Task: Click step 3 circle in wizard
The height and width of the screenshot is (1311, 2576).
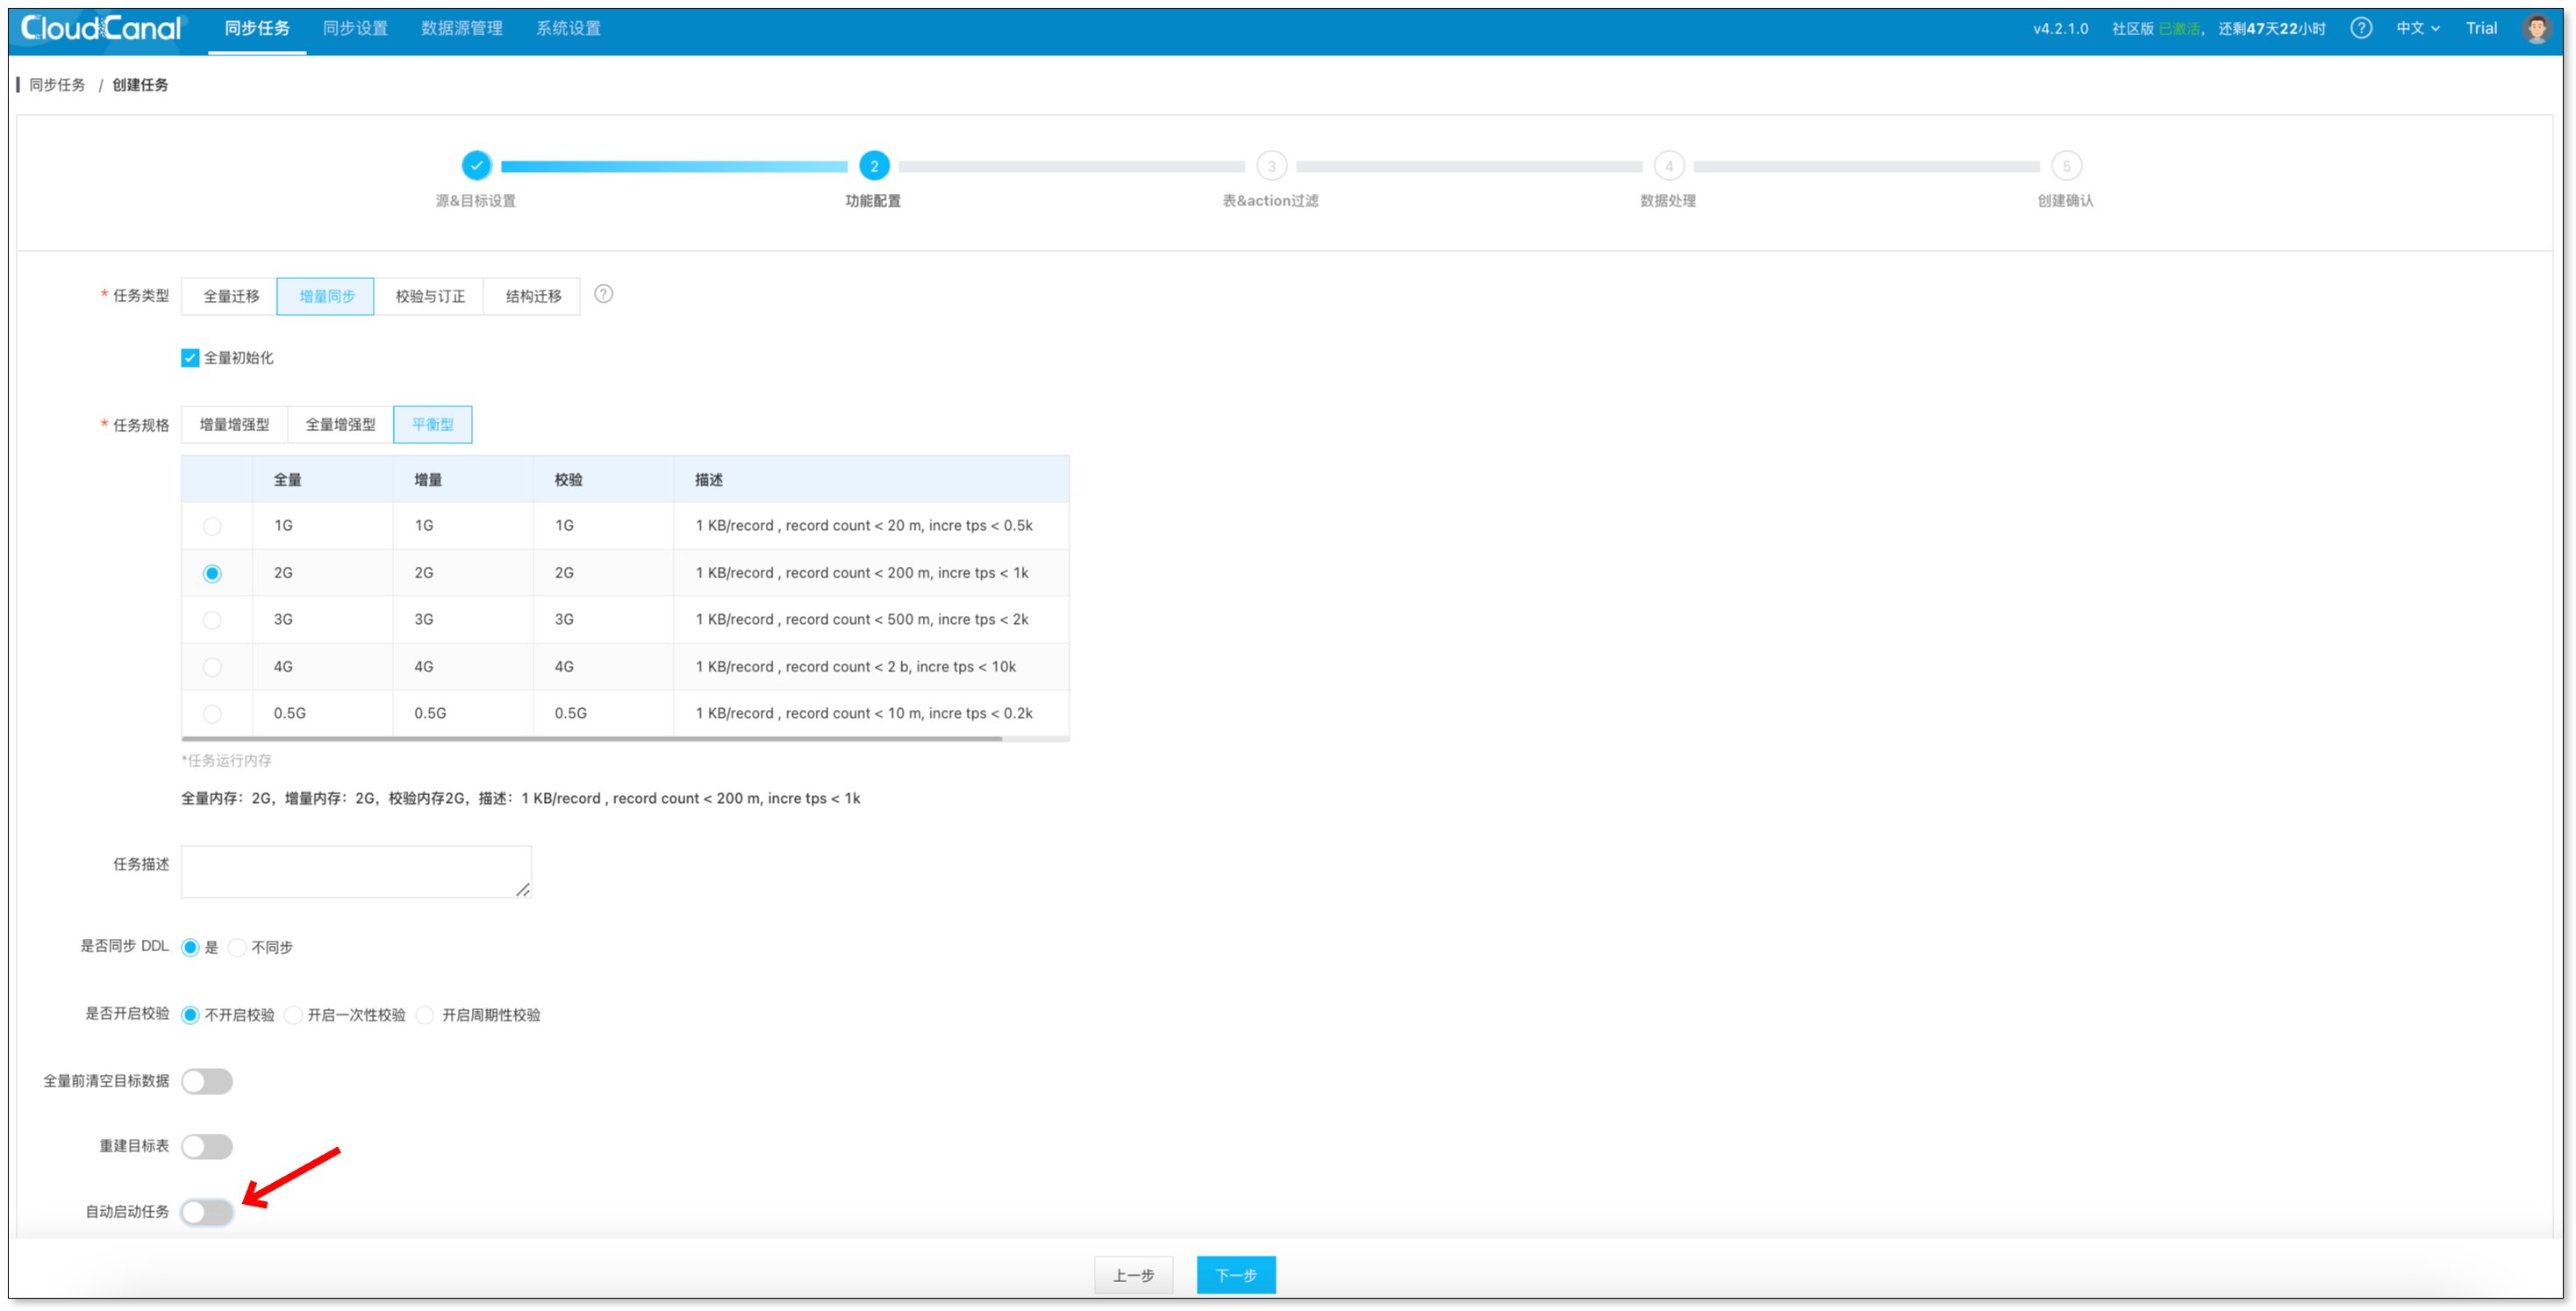Action: pyautogui.click(x=1271, y=166)
